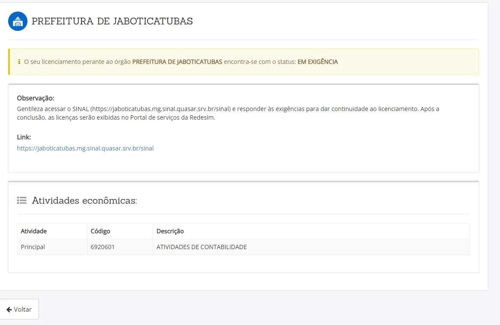Click the observation paragraph mentioning SINAL
Screen dimensions: 500x325
pos(228,113)
